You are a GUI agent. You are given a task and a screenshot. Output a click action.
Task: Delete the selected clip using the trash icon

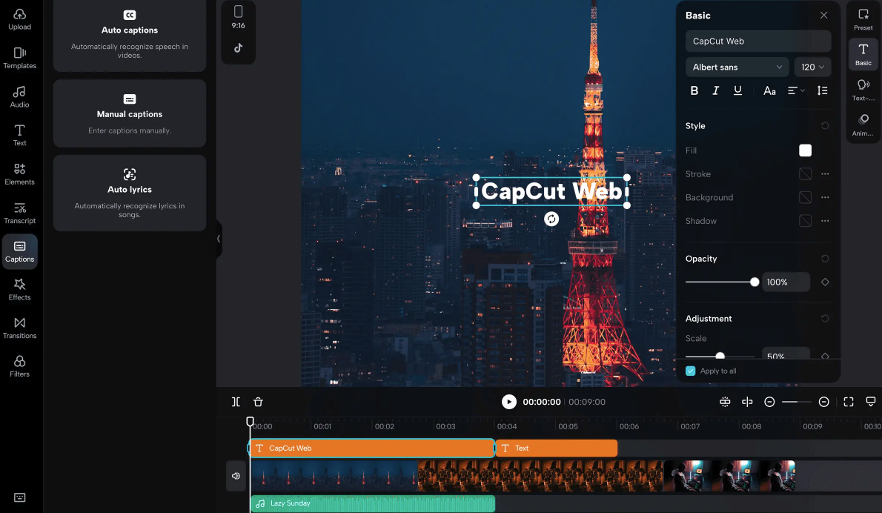(258, 402)
